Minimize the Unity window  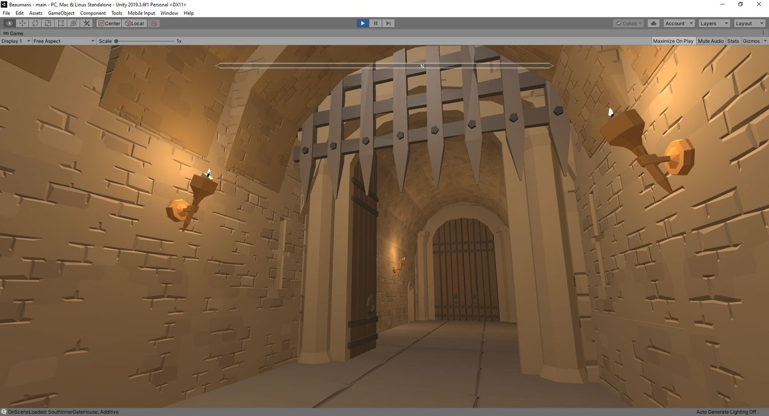(722, 4)
